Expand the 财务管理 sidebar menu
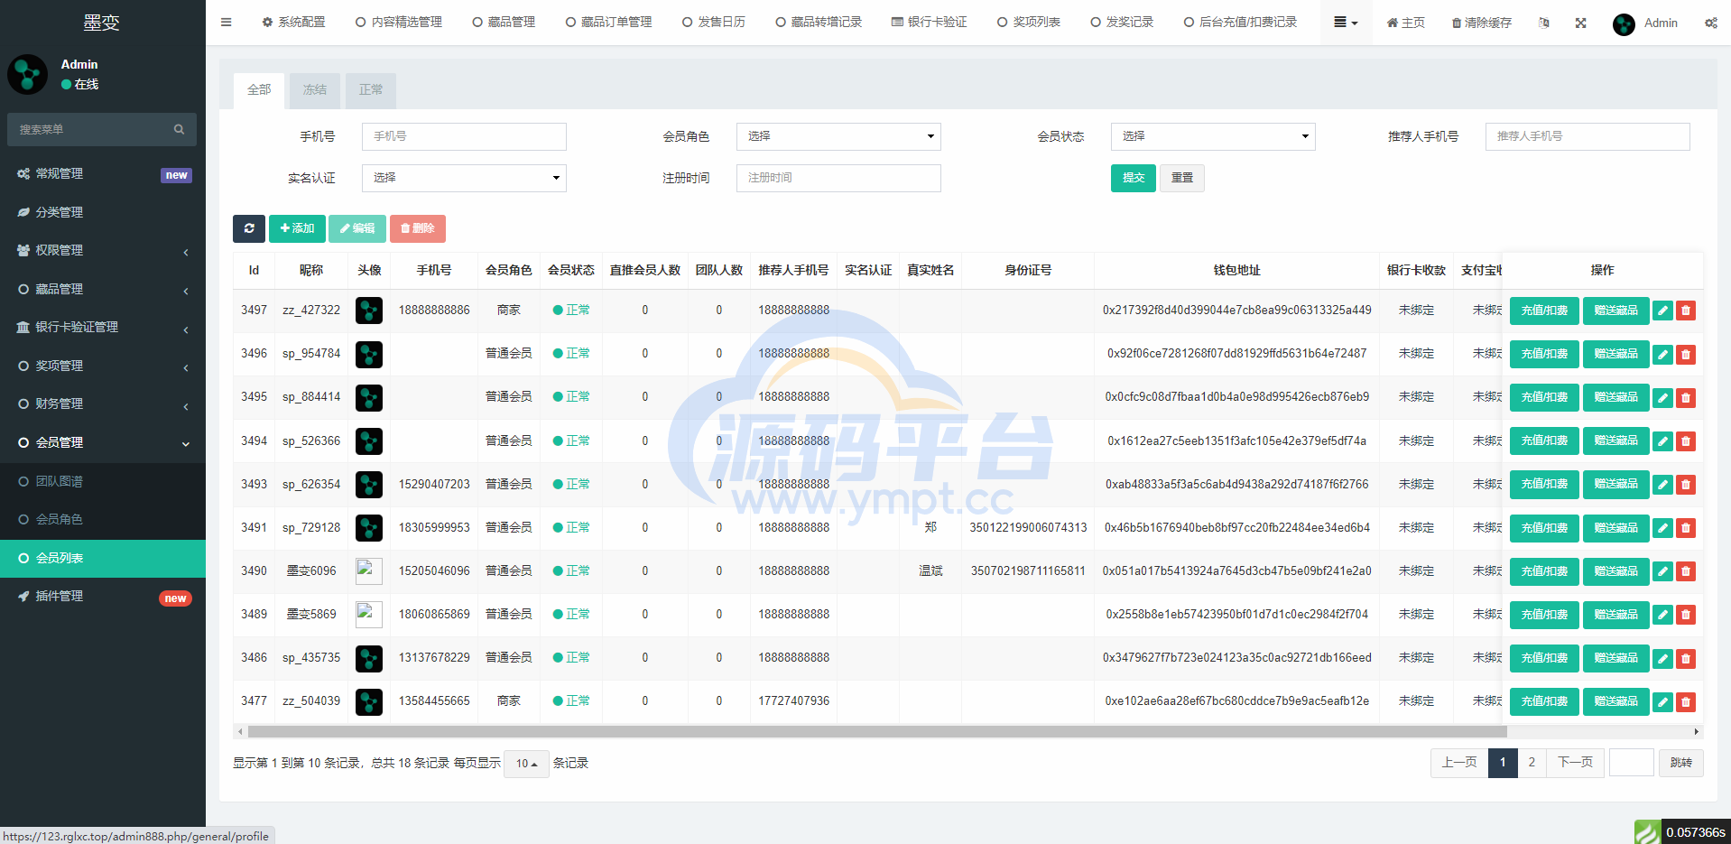1731x844 pixels. (x=103, y=404)
